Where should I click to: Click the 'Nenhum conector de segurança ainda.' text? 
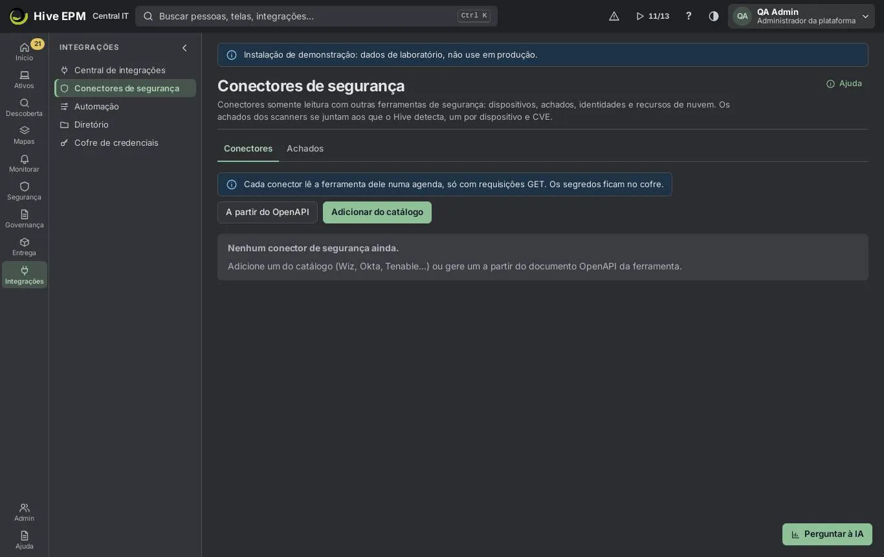tap(313, 248)
